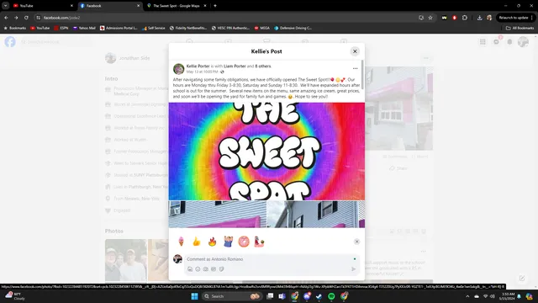This screenshot has width=538, height=303.
Task: Click the facebook.com address bar
Action: pos(226,18)
